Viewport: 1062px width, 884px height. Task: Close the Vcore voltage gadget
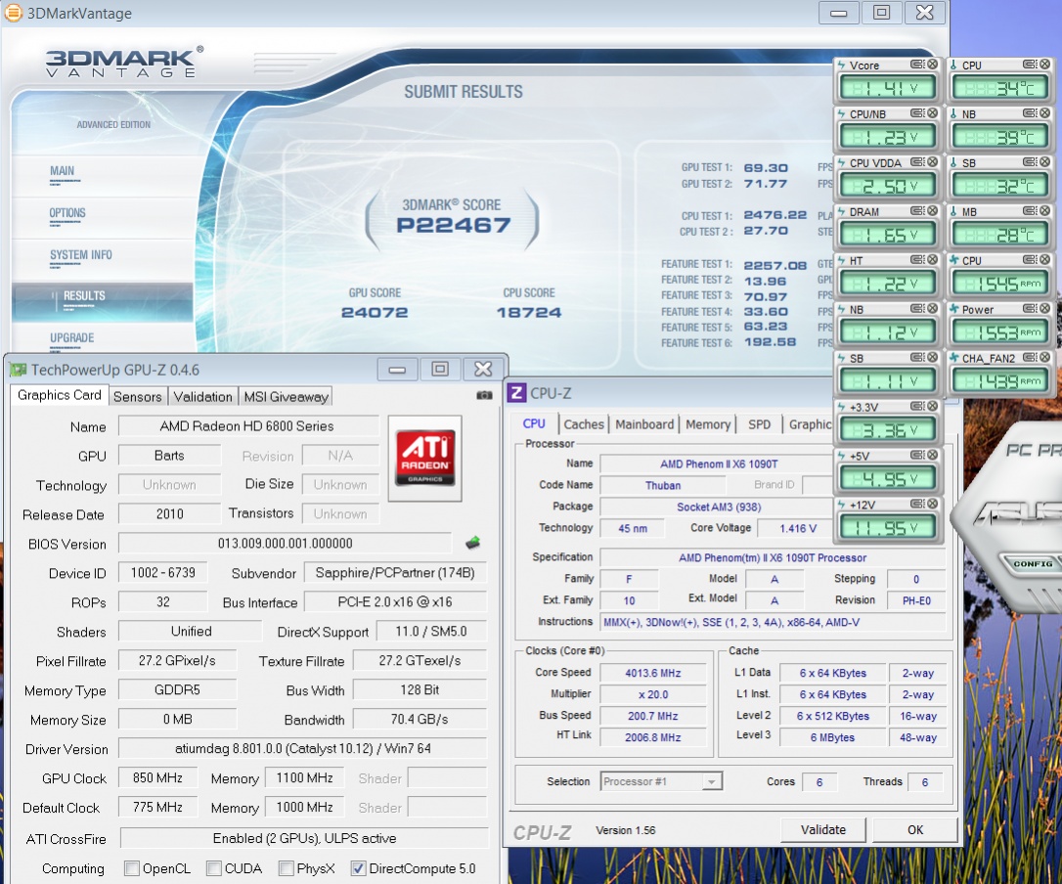[933, 65]
